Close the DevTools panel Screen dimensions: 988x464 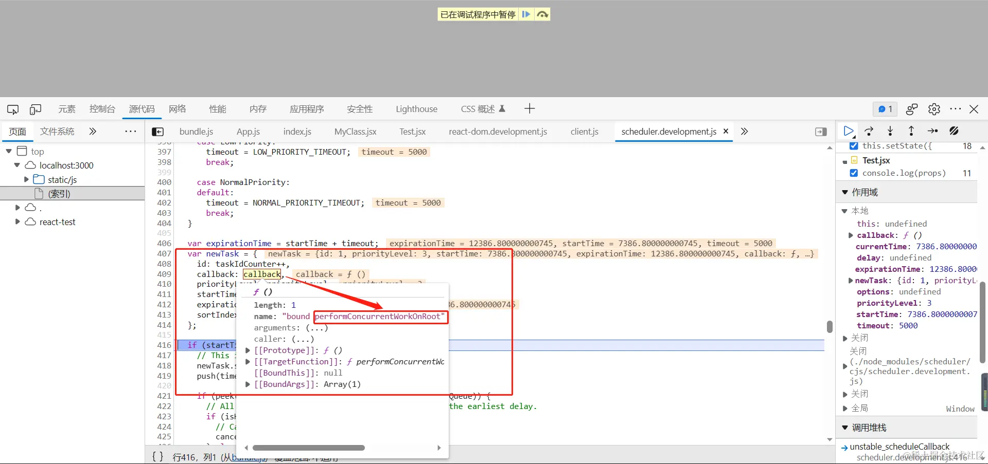[x=974, y=109]
